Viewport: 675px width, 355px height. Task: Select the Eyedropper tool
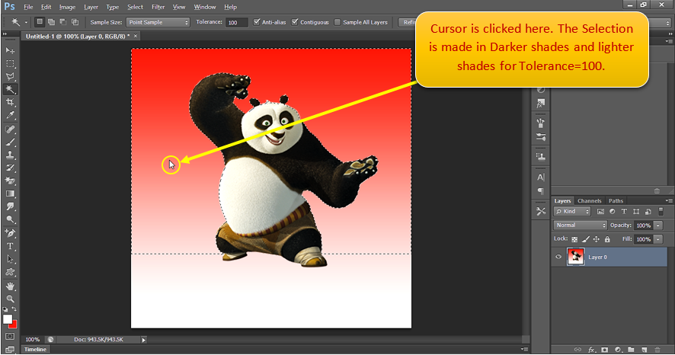tap(10, 115)
